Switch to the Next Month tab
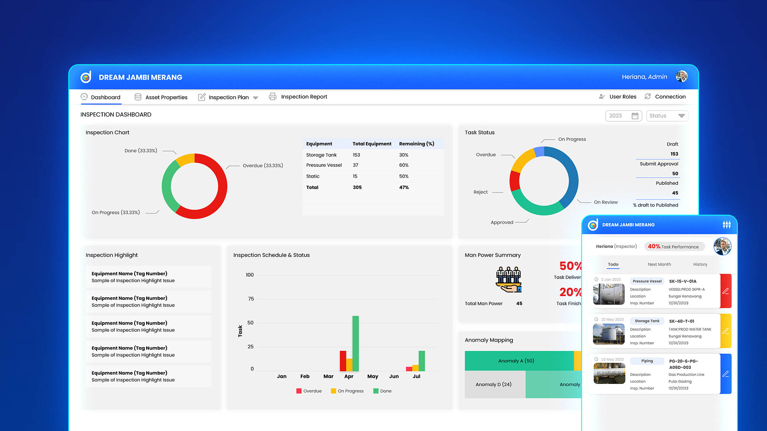 [659, 264]
